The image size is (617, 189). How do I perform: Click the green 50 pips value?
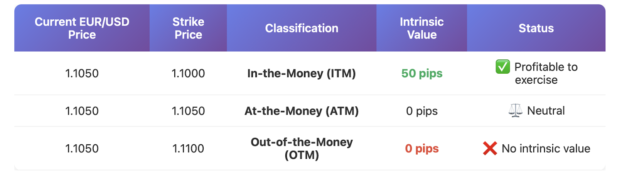click(422, 73)
